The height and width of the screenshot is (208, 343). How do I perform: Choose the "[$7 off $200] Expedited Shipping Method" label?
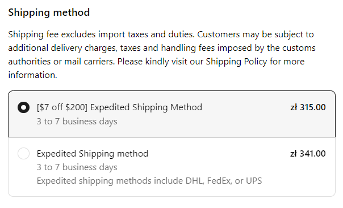click(119, 107)
